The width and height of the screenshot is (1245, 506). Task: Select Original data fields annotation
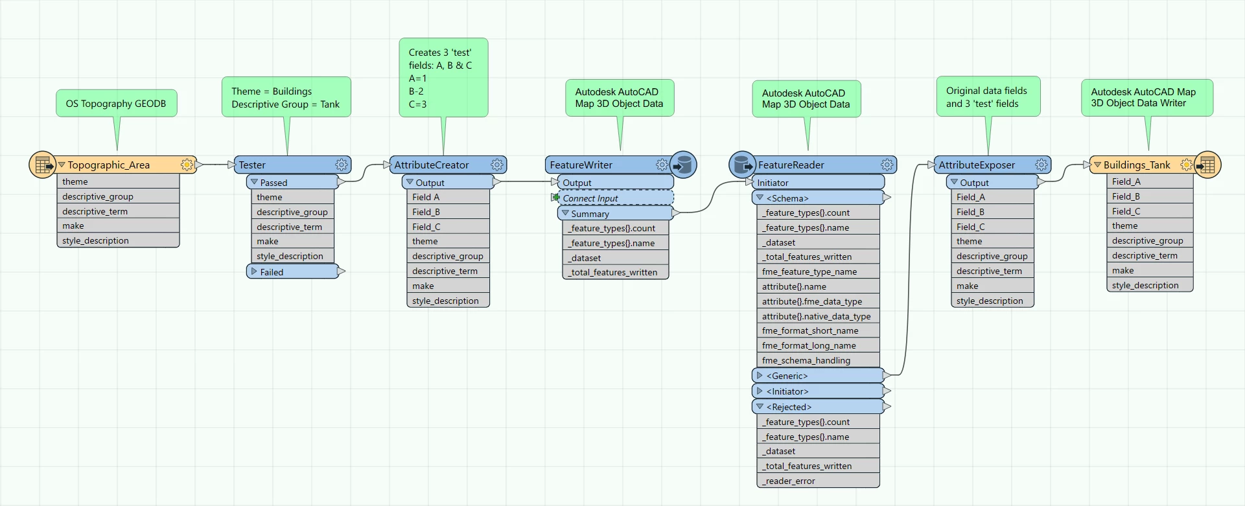click(x=988, y=97)
